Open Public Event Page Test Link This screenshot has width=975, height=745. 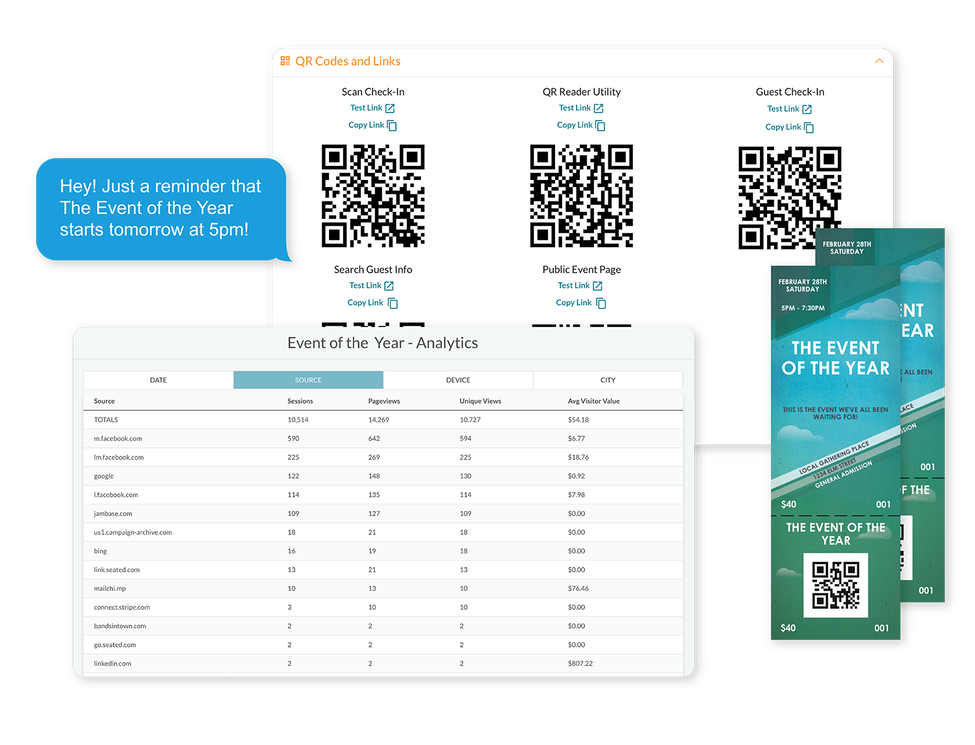click(x=573, y=285)
